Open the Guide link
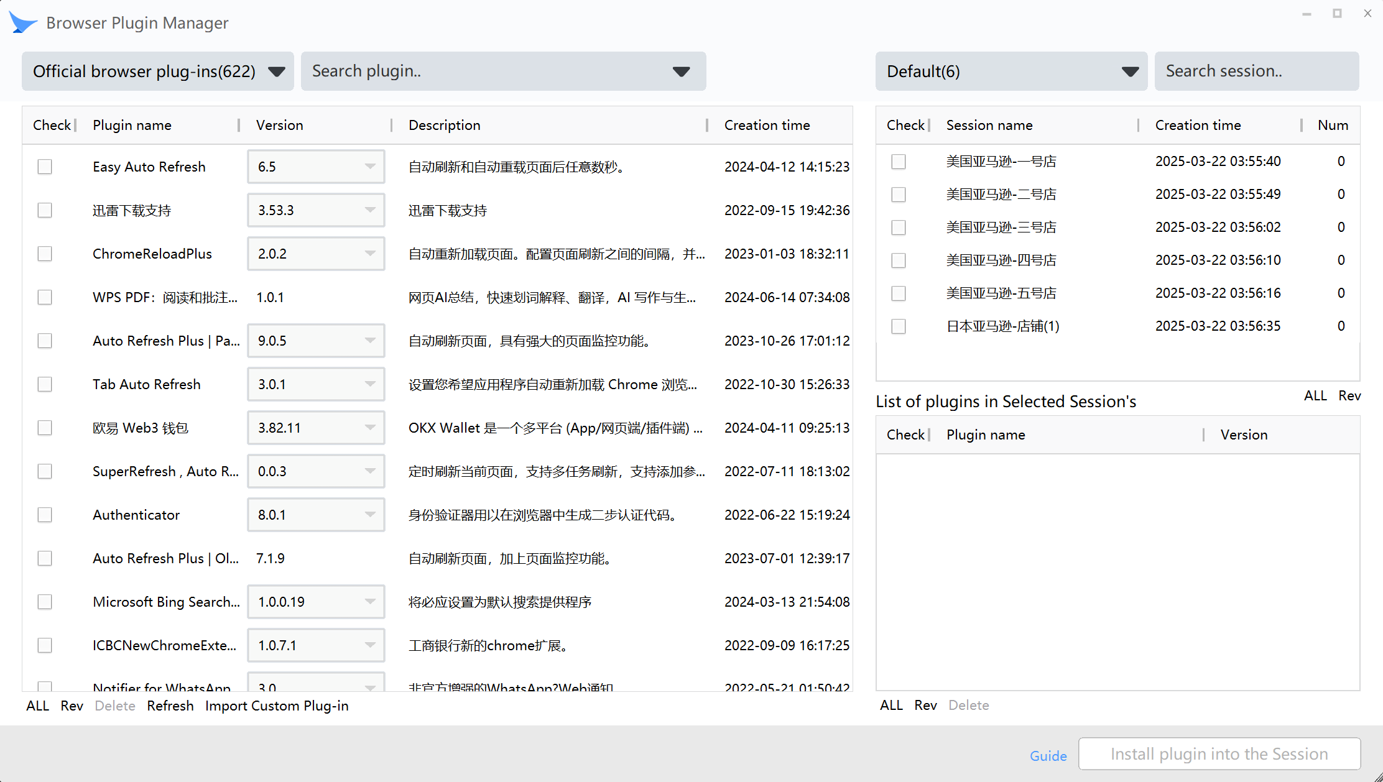Screen dimensions: 1383x782 click(1048, 756)
